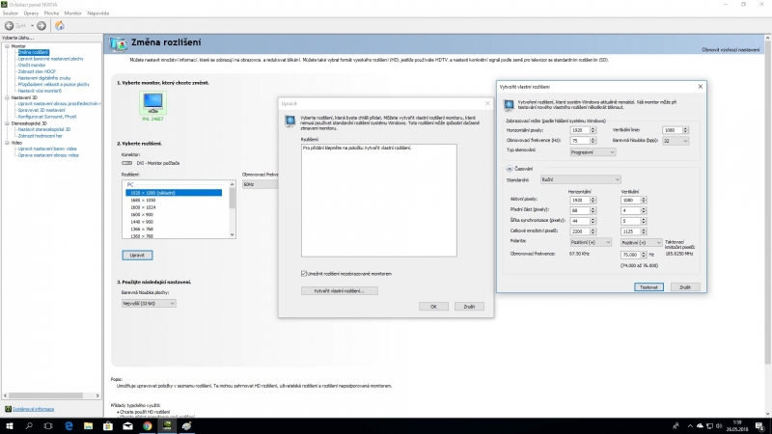Open Zobrazit stav HDCP page
772x434 pixels.
[37, 71]
